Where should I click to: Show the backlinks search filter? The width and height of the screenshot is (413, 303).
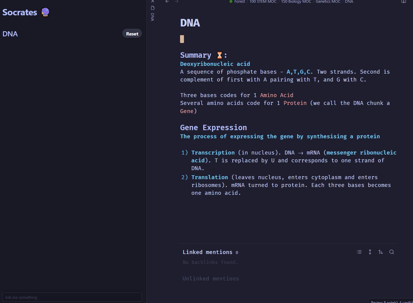(x=392, y=252)
